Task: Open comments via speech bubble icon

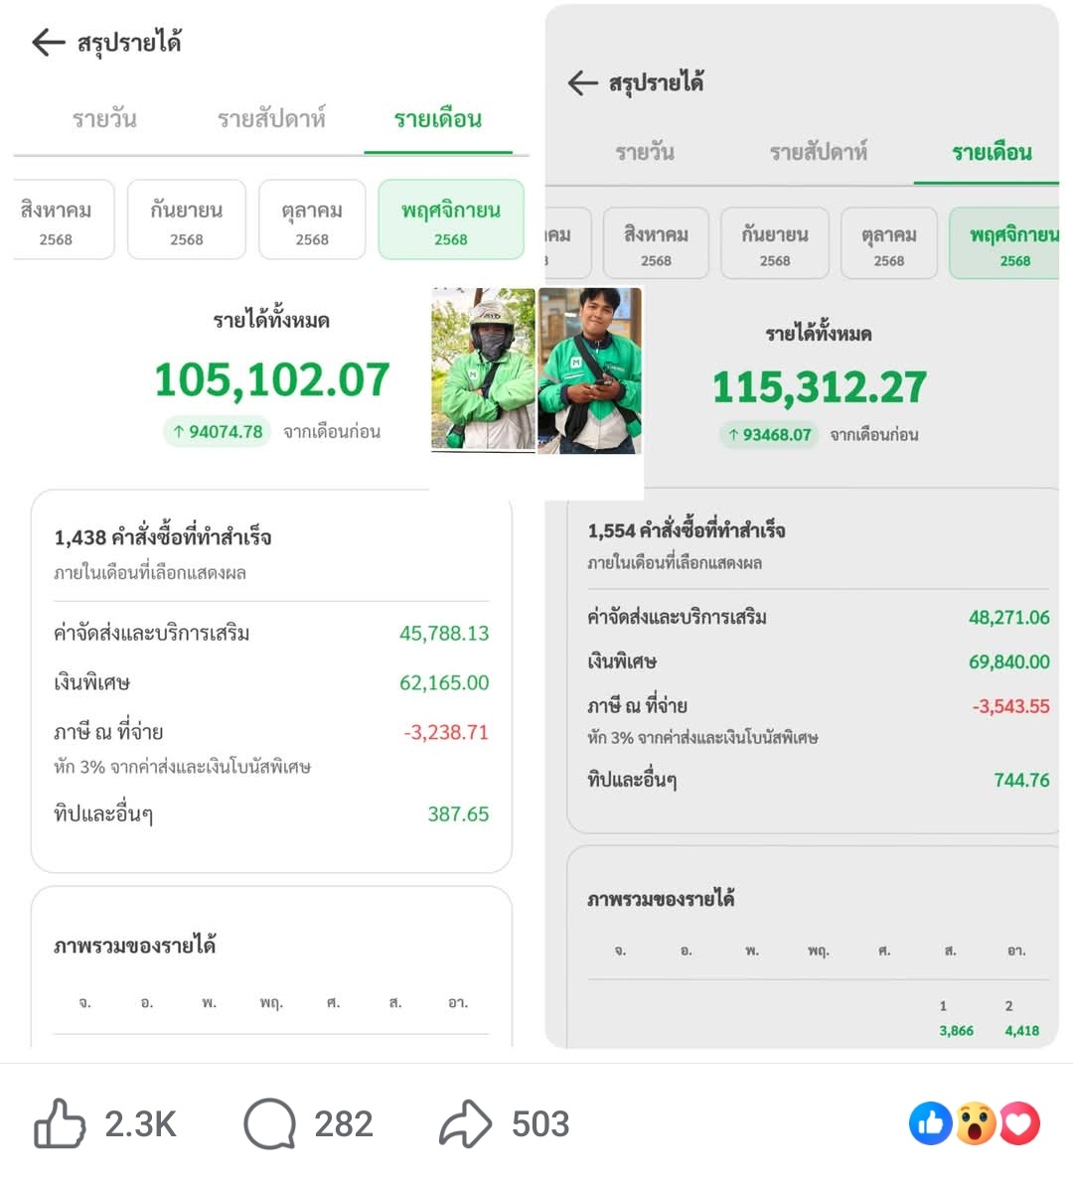Action: 270,1123
